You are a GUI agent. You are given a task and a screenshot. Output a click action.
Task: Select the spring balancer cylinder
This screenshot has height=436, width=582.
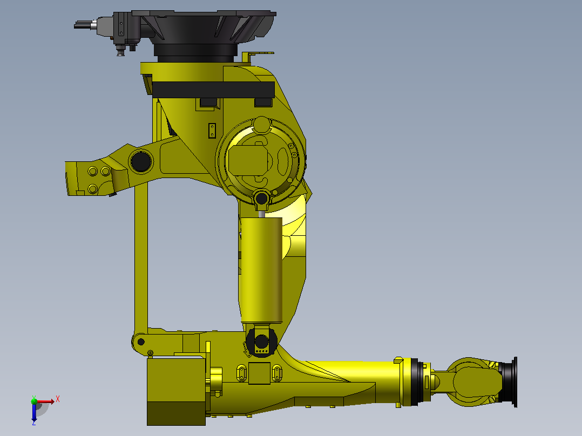point(261,270)
